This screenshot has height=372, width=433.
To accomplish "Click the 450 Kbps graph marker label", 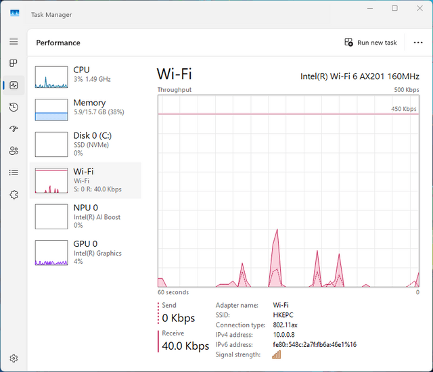I will click(x=404, y=109).
